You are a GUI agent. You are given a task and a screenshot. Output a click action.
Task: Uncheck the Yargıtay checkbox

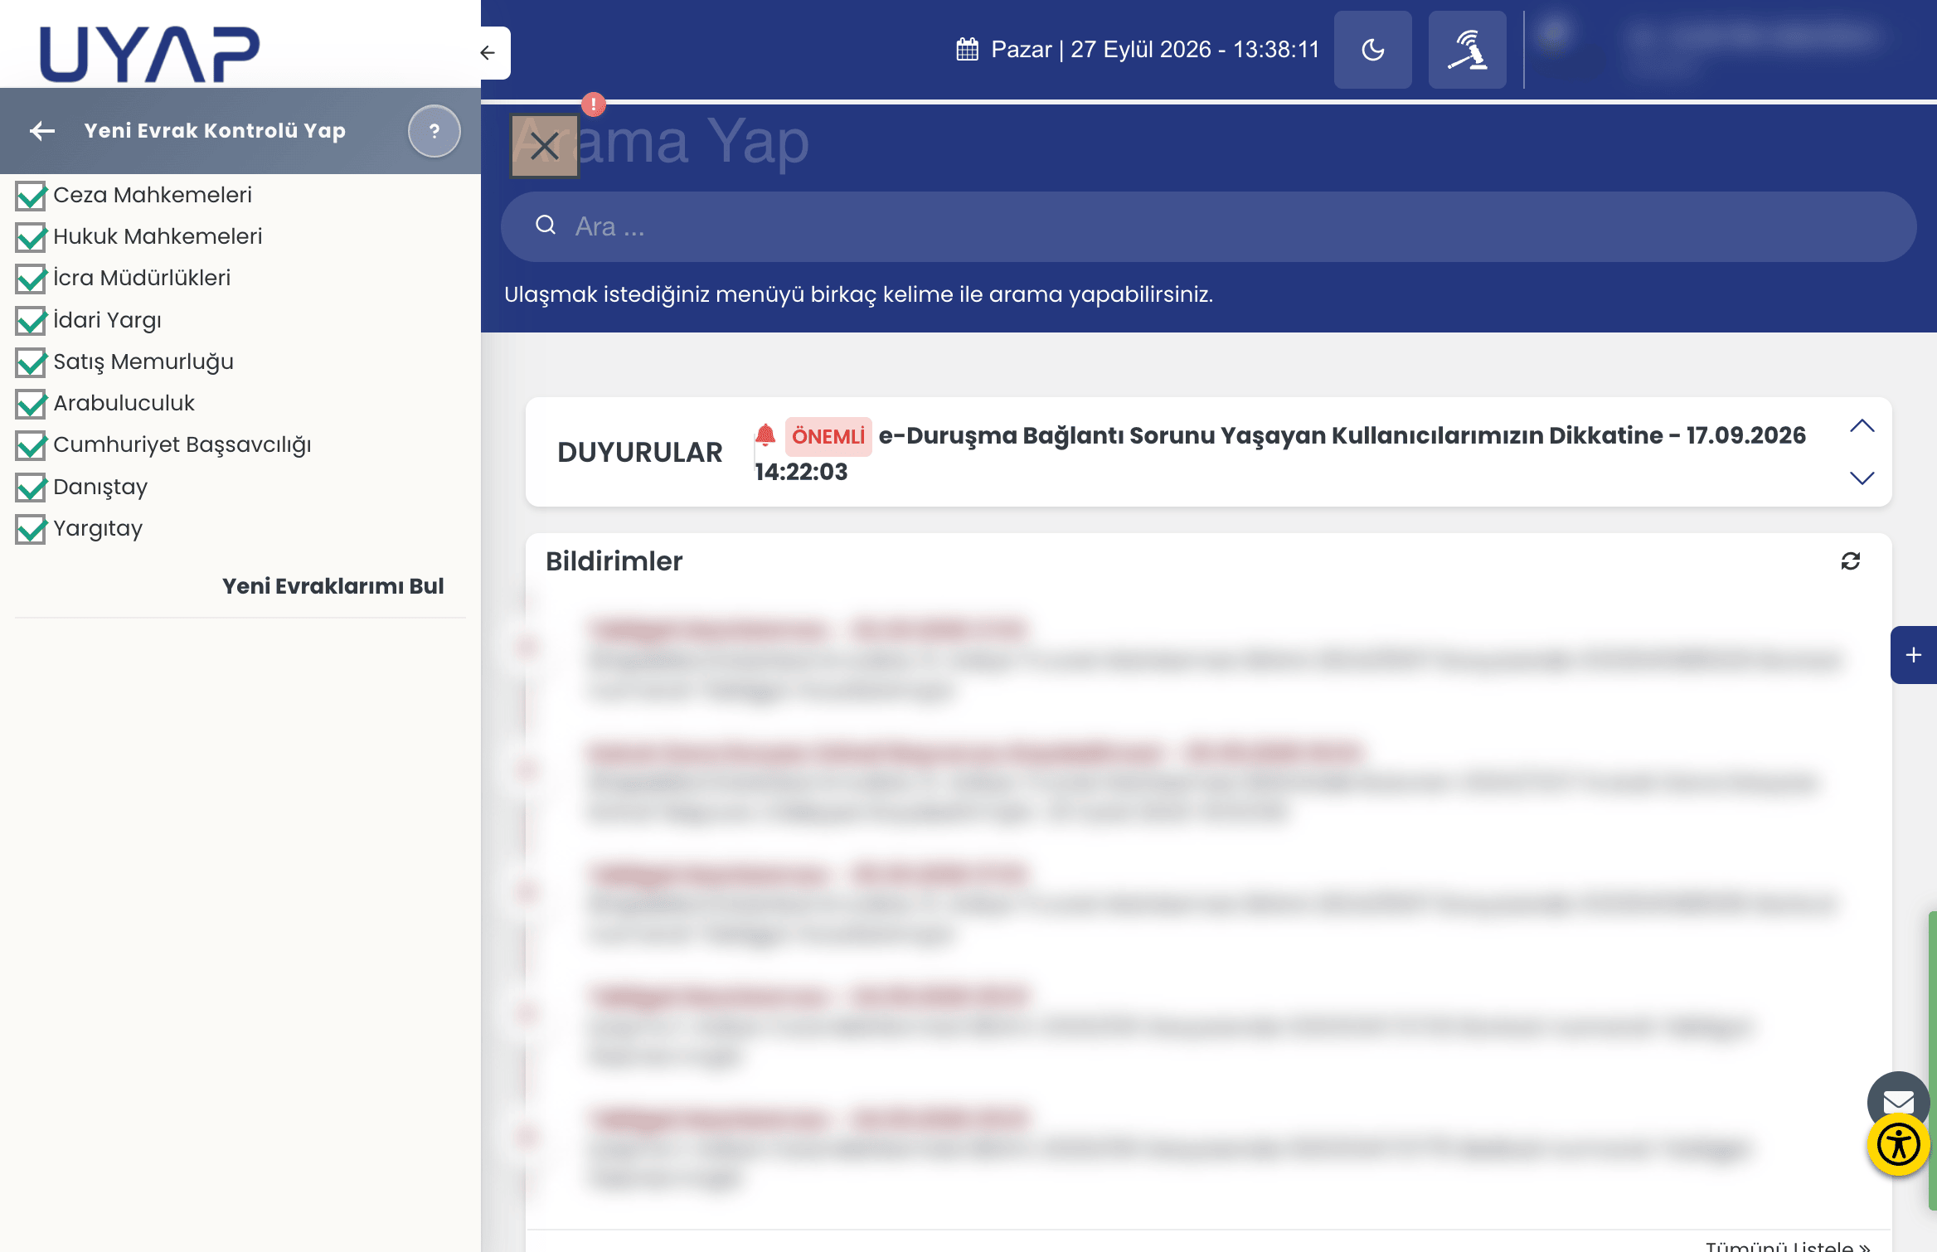tap(31, 529)
